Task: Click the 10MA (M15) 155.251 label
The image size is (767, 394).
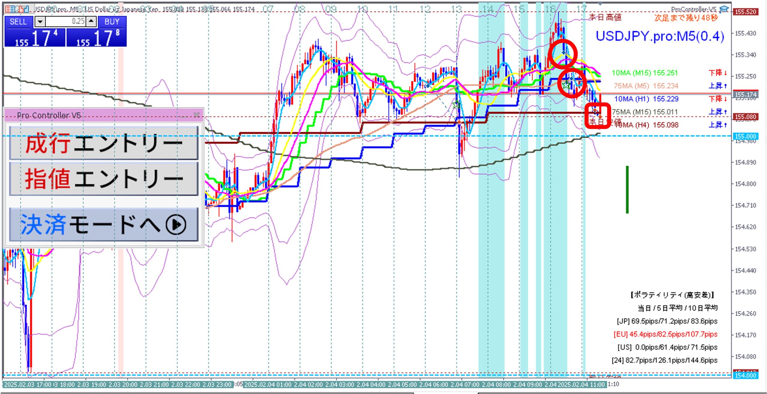Action: pyautogui.click(x=644, y=73)
